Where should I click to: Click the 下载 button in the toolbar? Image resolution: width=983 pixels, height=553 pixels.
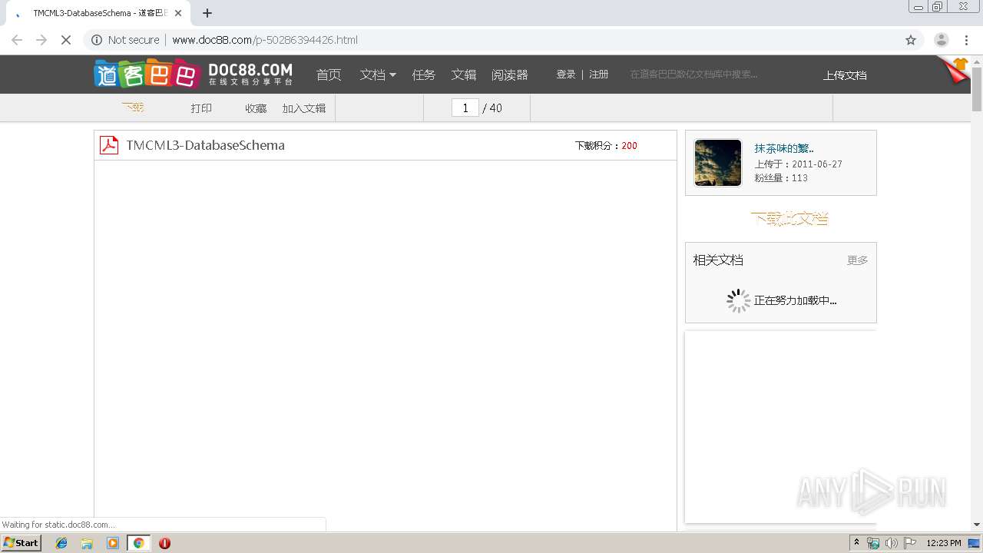[133, 108]
